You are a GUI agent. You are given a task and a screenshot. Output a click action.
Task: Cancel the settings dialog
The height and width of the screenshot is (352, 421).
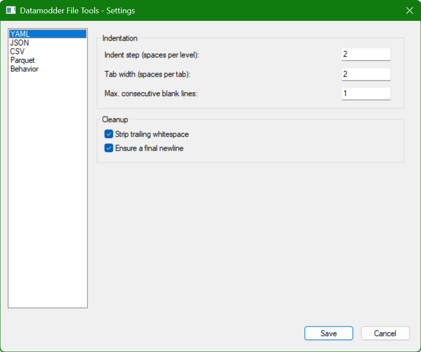[x=385, y=333]
